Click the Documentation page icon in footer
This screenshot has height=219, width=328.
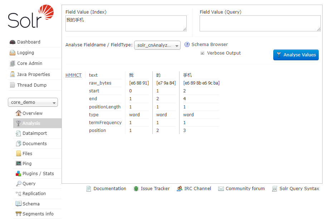point(89,189)
